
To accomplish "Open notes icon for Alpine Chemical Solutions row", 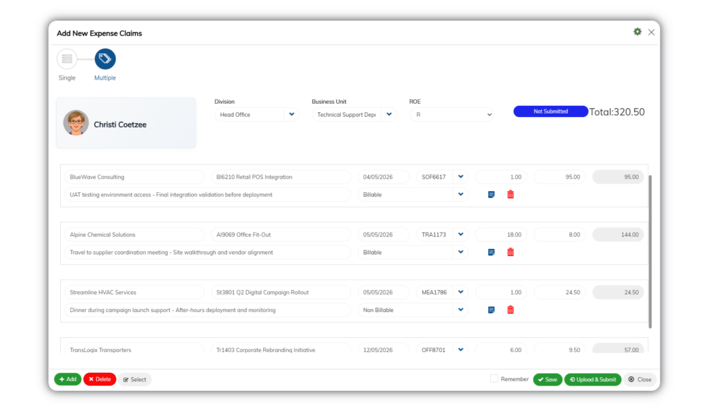I will [x=491, y=253].
